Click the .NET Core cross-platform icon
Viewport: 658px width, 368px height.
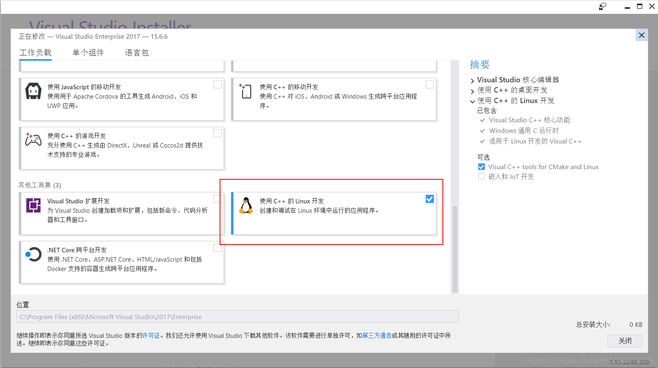(33, 254)
